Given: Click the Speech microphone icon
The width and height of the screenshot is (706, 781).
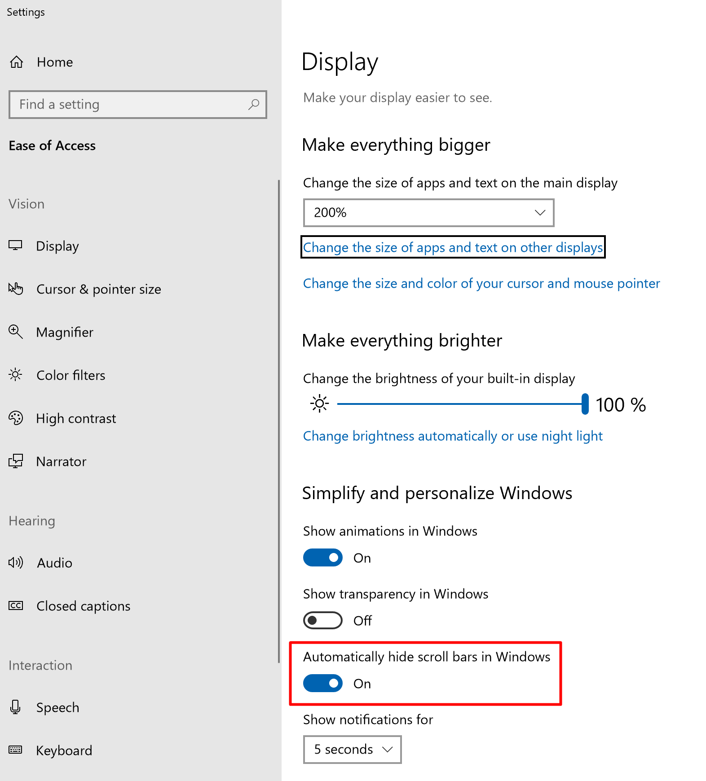Looking at the screenshot, I should pyautogui.click(x=15, y=707).
